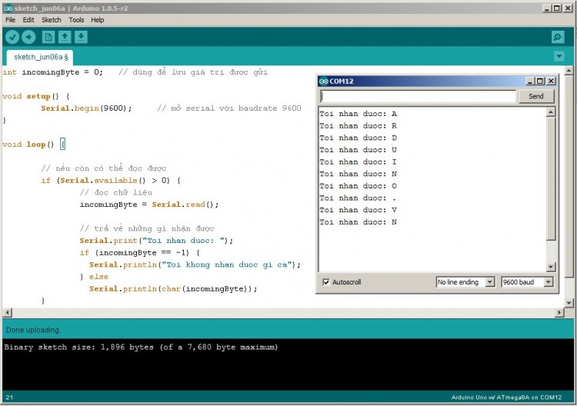Open the Sketch menu
This screenshot has width=577, height=406.
pyautogui.click(x=51, y=20)
